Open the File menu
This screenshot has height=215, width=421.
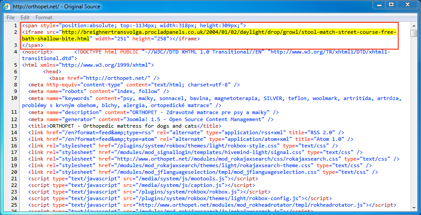(x=11, y=18)
